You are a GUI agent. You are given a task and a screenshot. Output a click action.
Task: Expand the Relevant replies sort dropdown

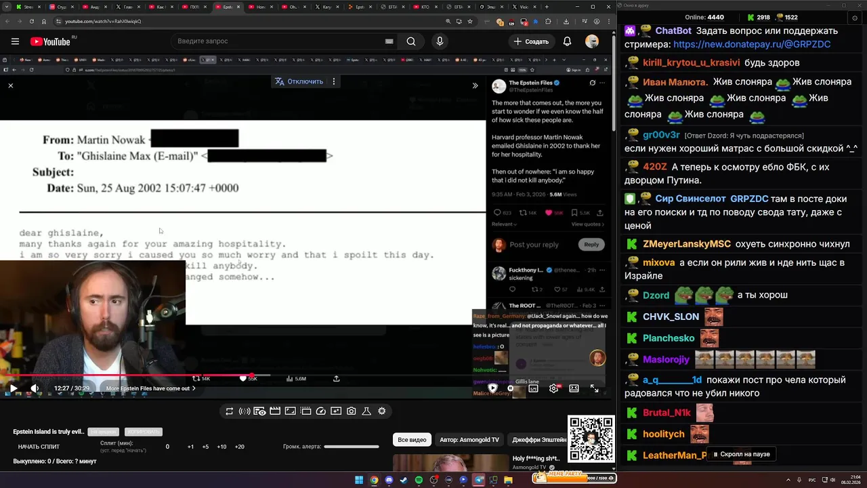504,224
